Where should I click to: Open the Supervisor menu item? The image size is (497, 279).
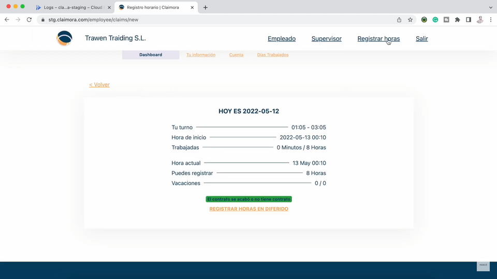click(327, 39)
